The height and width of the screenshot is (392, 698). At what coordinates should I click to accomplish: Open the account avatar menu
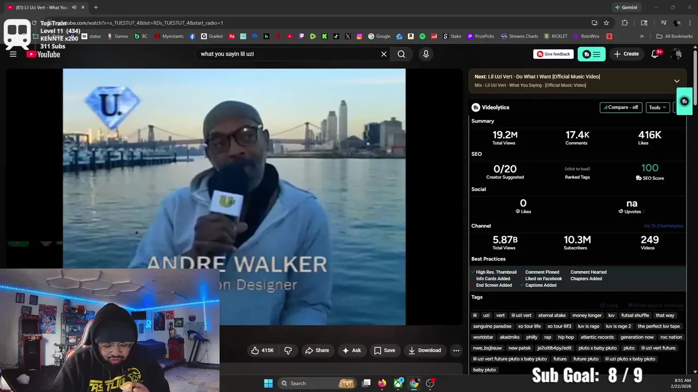pyautogui.click(x=677, y=54)
